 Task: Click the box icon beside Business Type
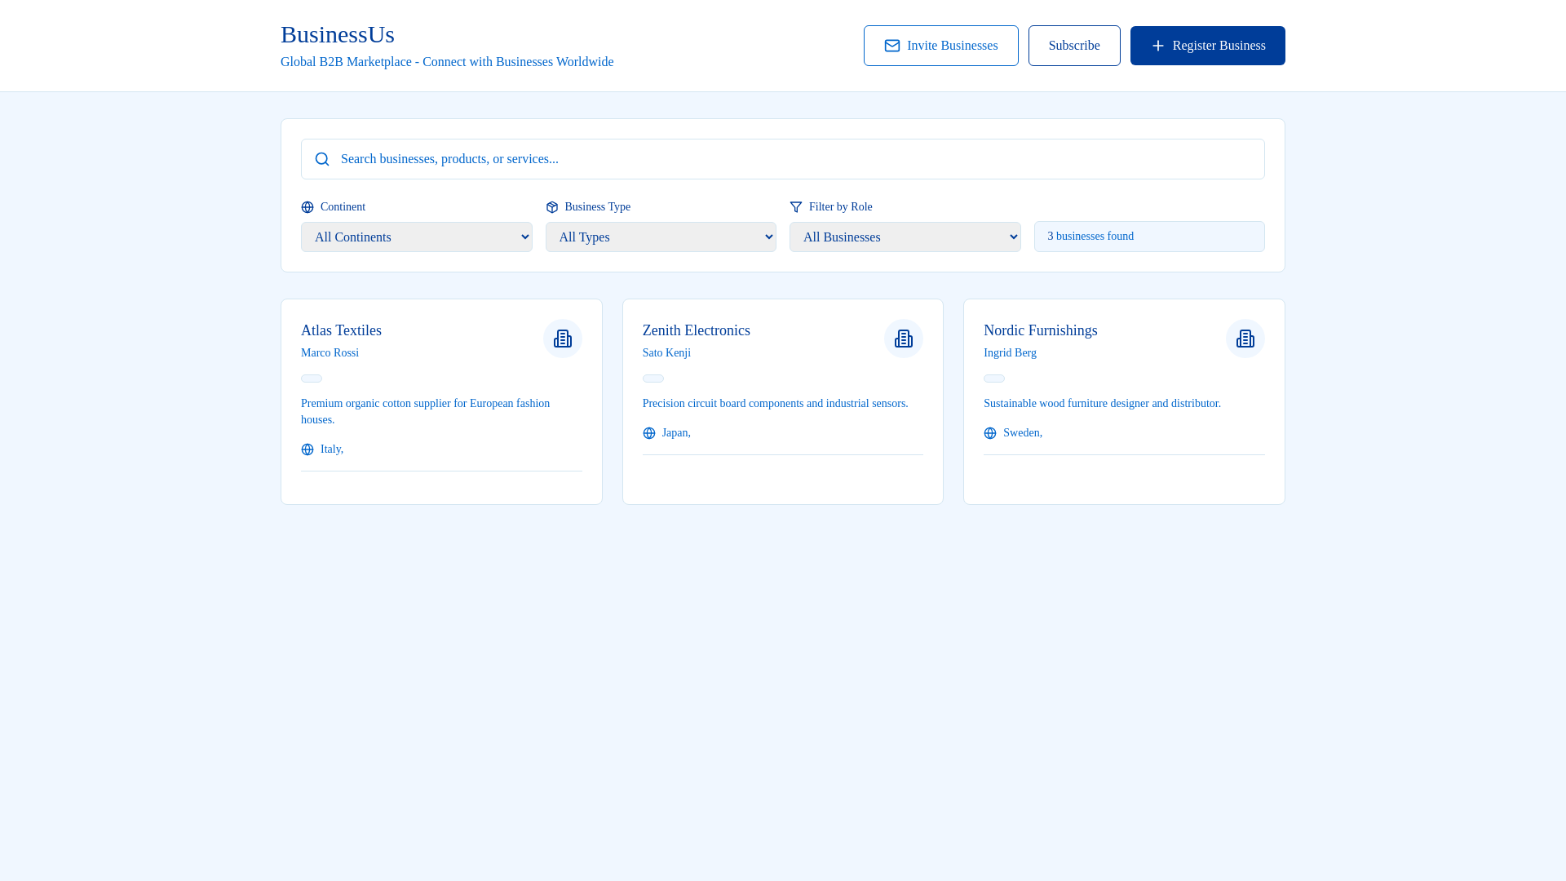(x=552, y=207)
